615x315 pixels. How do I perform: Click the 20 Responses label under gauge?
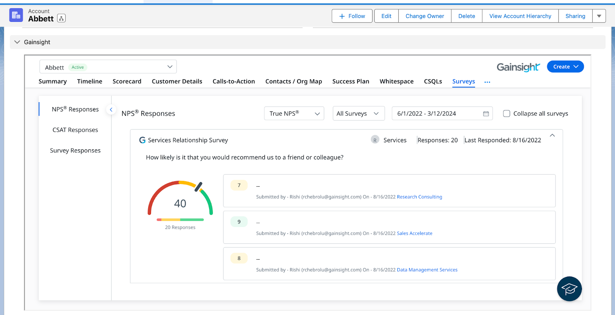click(x=180, y=227)
